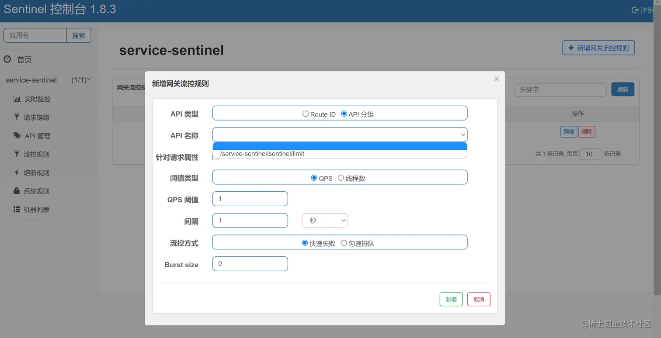Collapse the service-sentinel (1/1) app node
This screenshot has width=661, height=338.
pyautogui.click(x=89, y=79)
